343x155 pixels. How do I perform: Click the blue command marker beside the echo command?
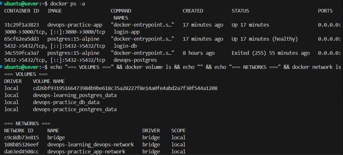pyautogui.click(x=2, y=67)
